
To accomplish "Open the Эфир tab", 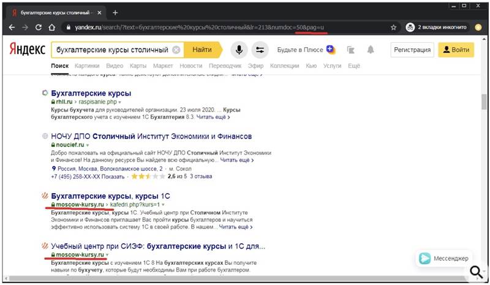I will [x=255, y=66].
